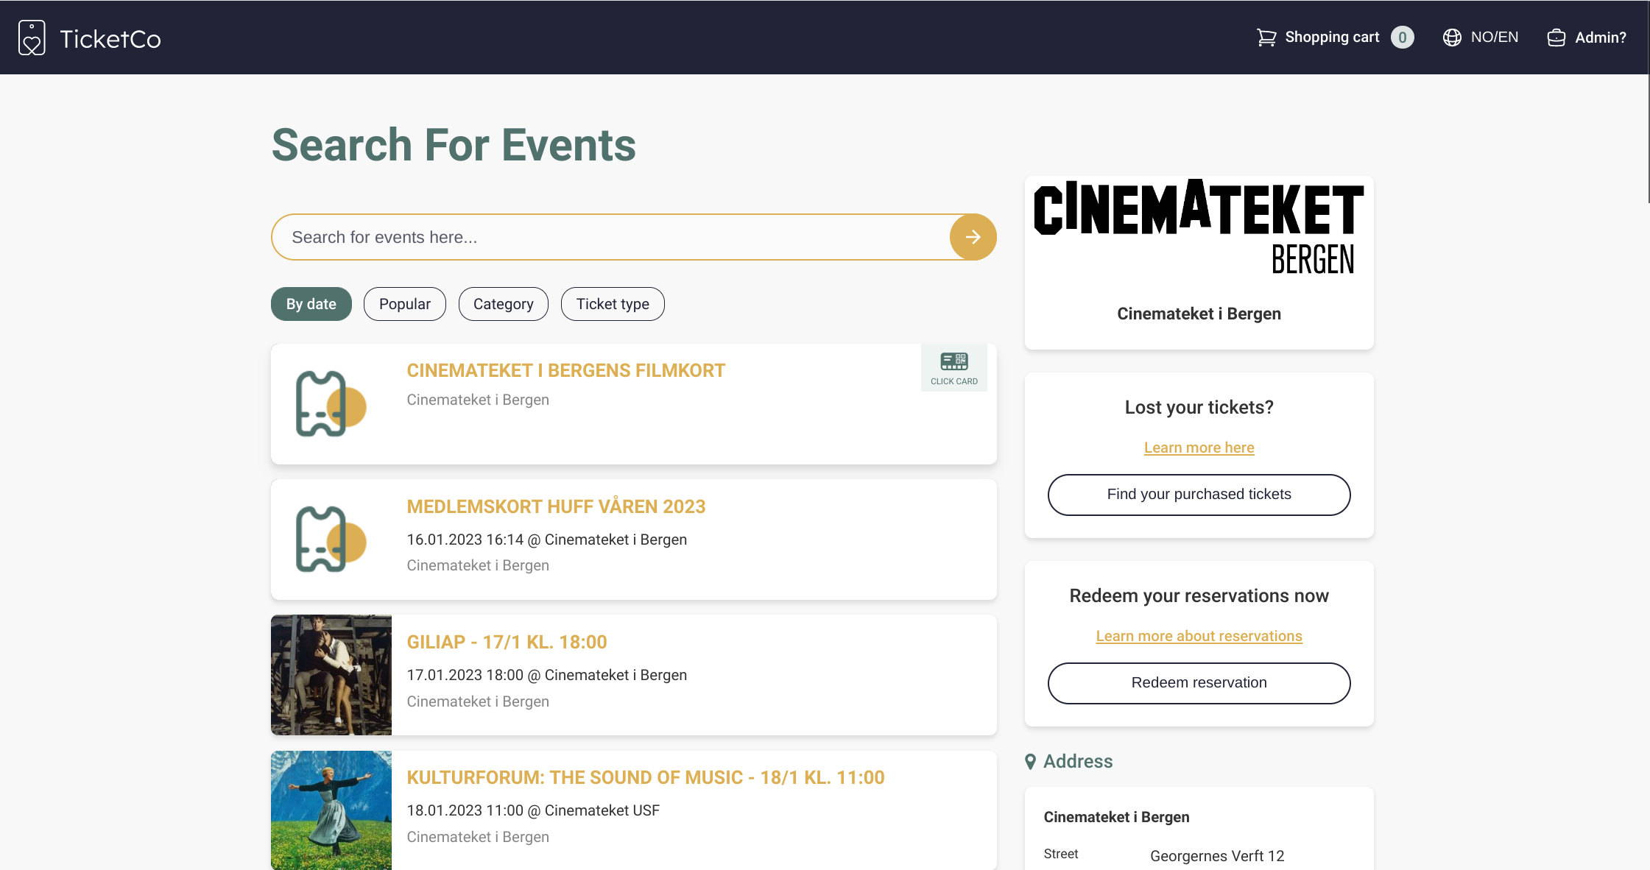
Task: Click the globe language icon
Action: (x=1452, y=38)
